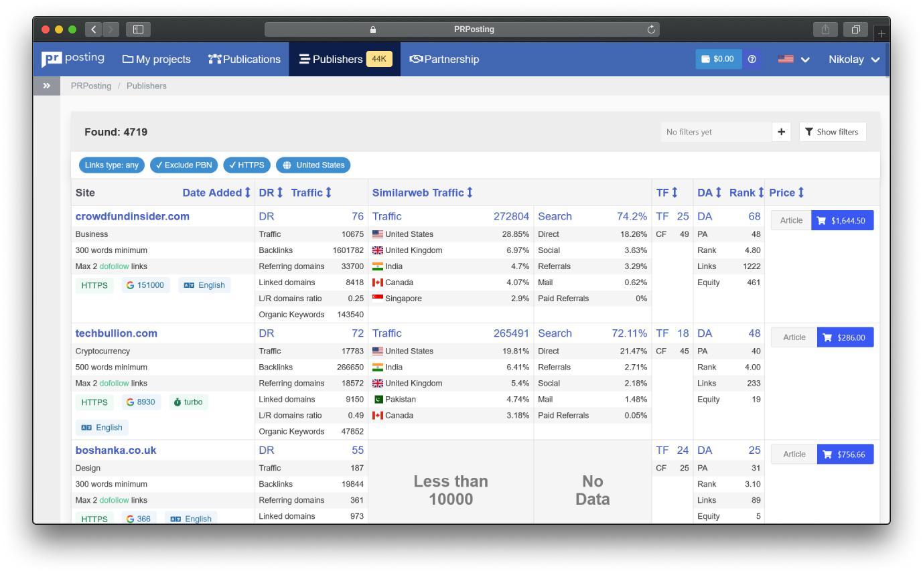923x573 pixels.
Task: Click Safari page reload icon
Action: (650, 29)
